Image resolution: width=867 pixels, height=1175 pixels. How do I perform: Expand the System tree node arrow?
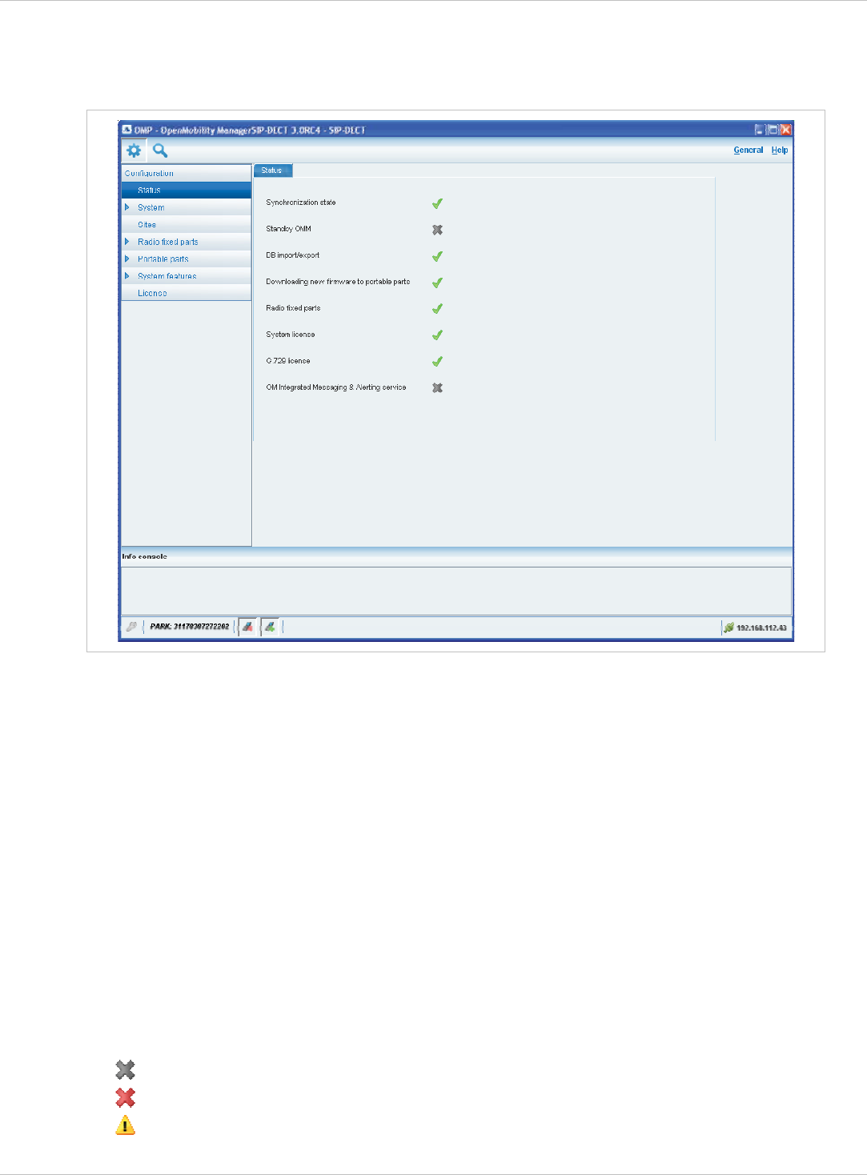[126, 207]
